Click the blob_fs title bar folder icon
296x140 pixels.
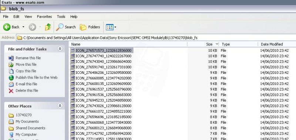tap(3, 8)
